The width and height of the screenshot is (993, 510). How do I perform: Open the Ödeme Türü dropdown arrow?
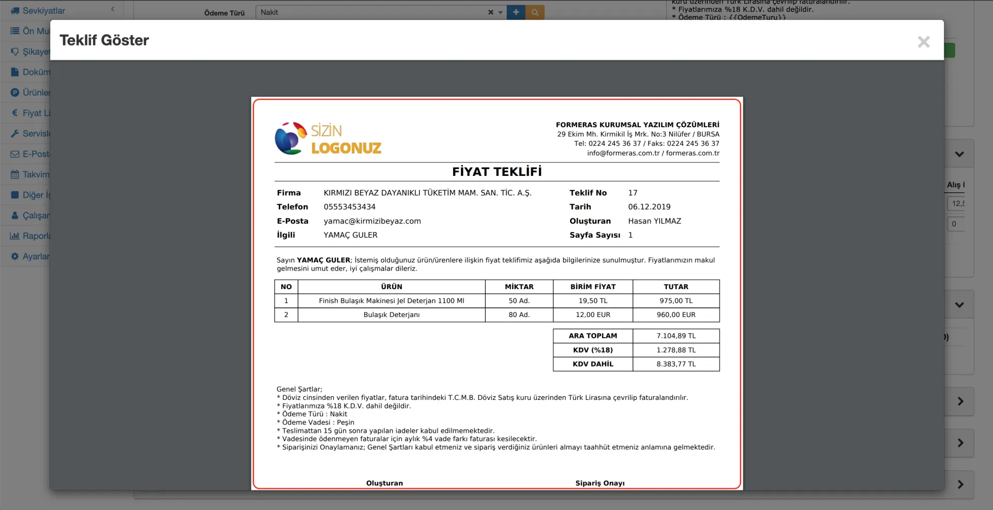click(501, 12)
